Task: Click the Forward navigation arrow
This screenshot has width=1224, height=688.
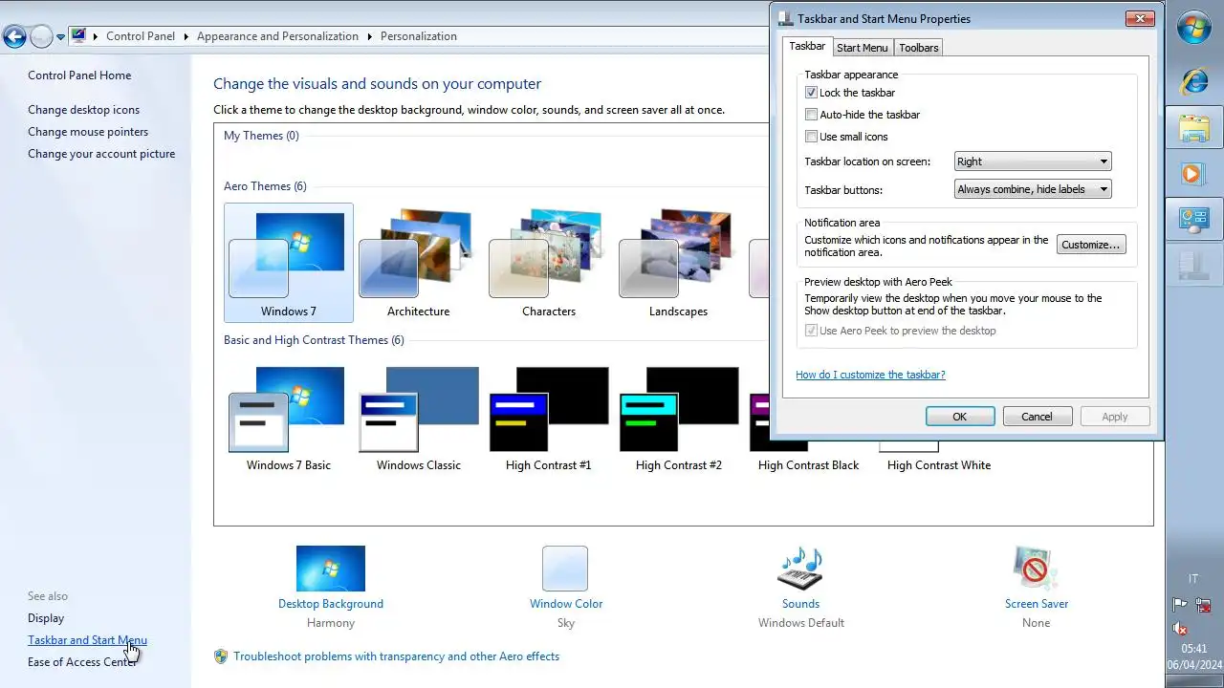Action: coord(41,36)
